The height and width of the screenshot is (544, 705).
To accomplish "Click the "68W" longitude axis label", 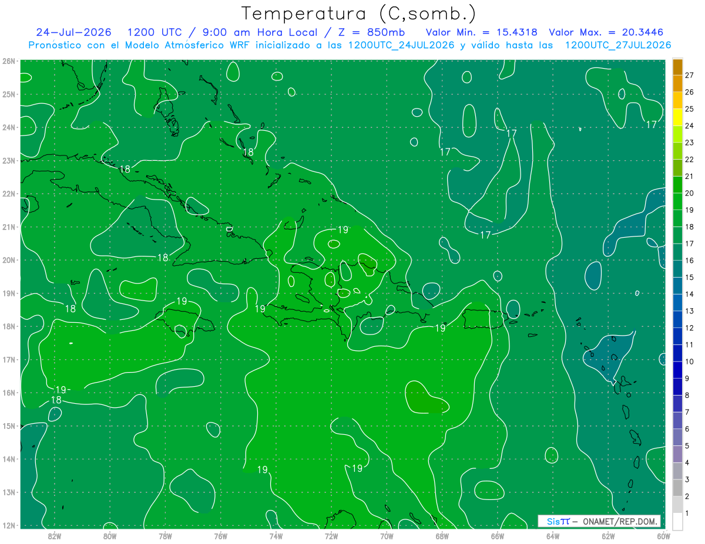I will coord(442,536).
